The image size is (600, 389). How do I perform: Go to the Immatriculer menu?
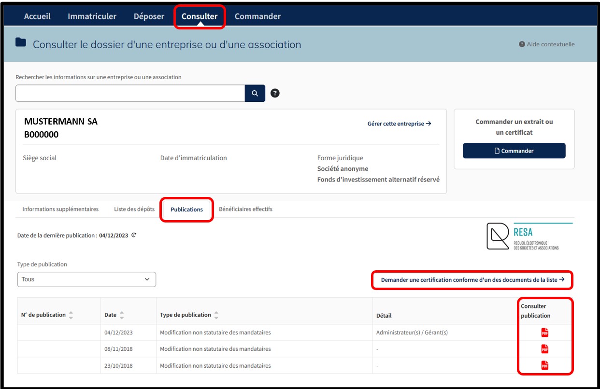click(x=92, y=16)
